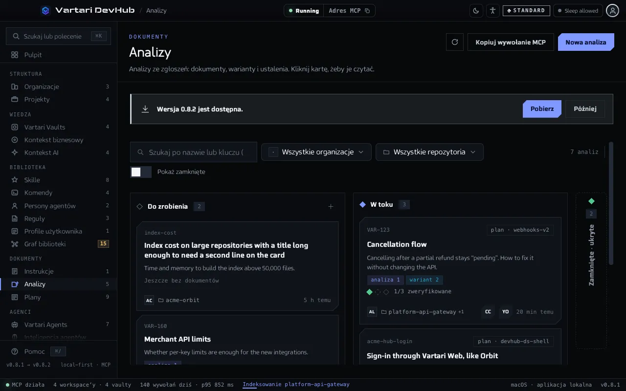Click the Nowa analiza button

click(x=585, y=42)
